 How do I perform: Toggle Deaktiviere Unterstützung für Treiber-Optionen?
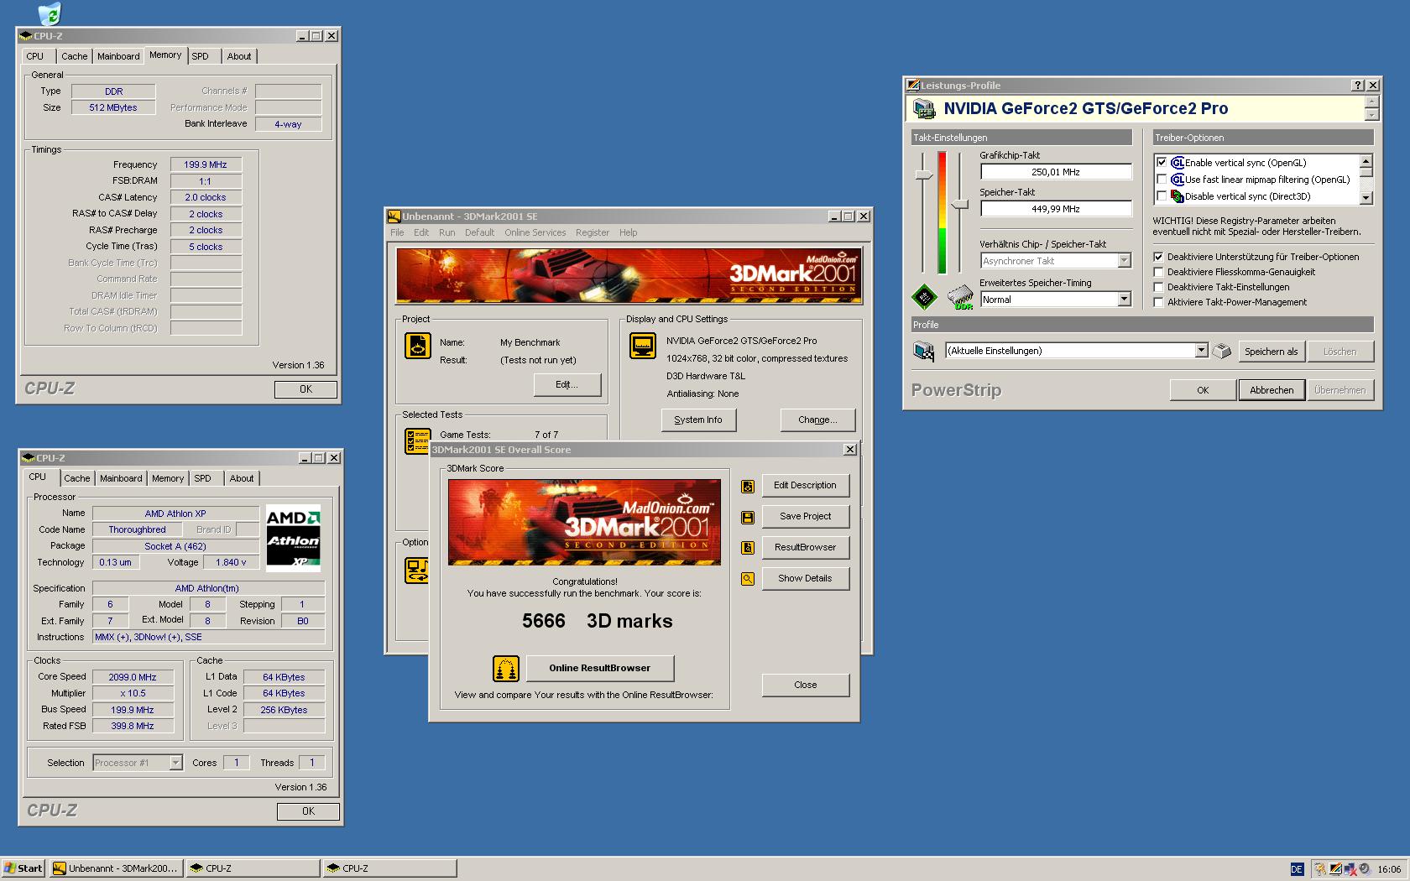tap(1159, 257)
